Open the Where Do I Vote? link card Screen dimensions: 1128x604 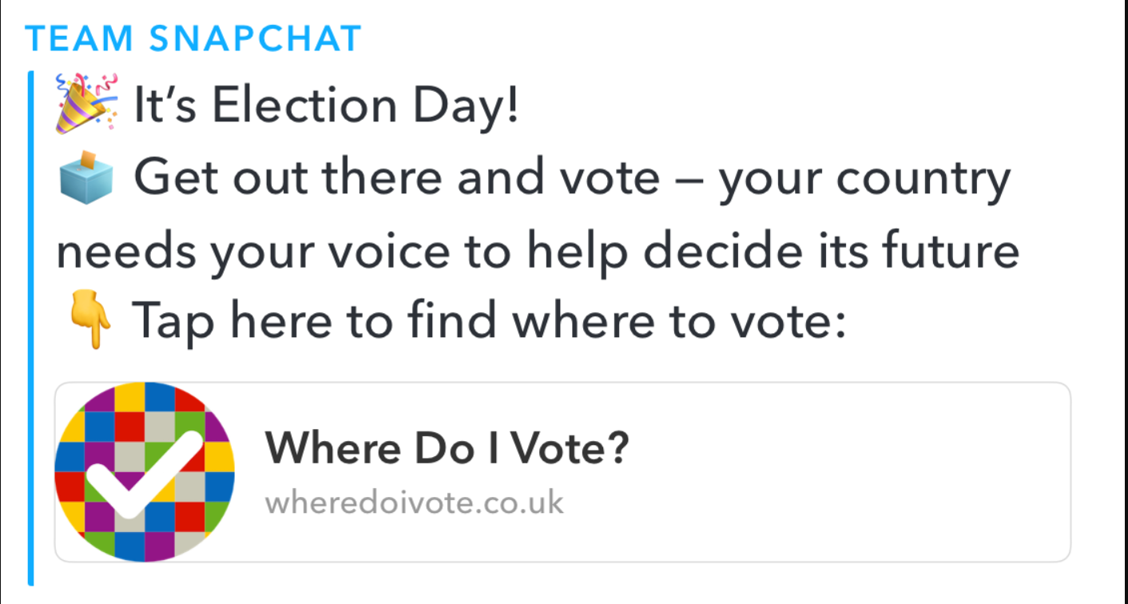point(562,471)
